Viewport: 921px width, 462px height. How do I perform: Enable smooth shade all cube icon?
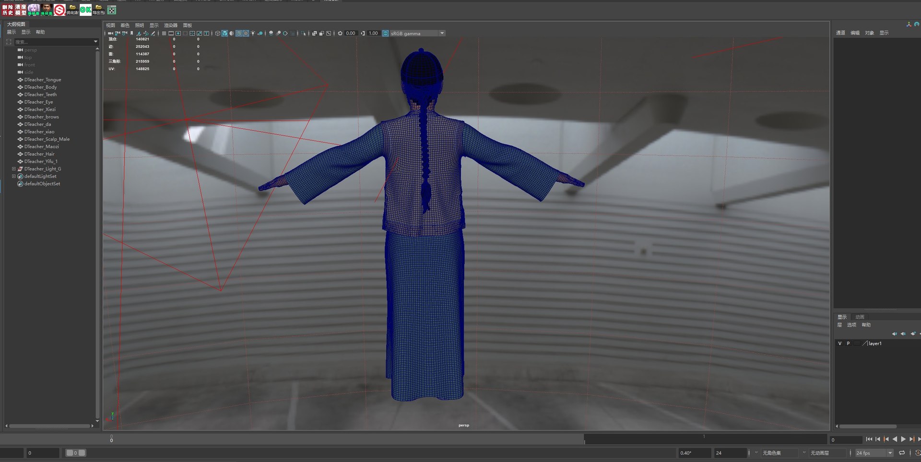[224, 34]
